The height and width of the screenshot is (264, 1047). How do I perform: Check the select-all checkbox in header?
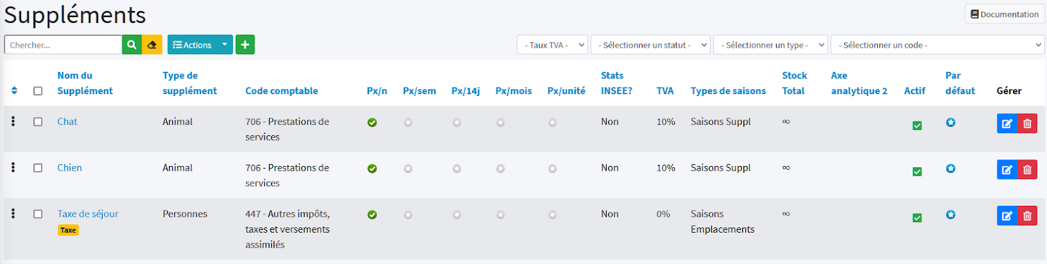click(38, 91)
